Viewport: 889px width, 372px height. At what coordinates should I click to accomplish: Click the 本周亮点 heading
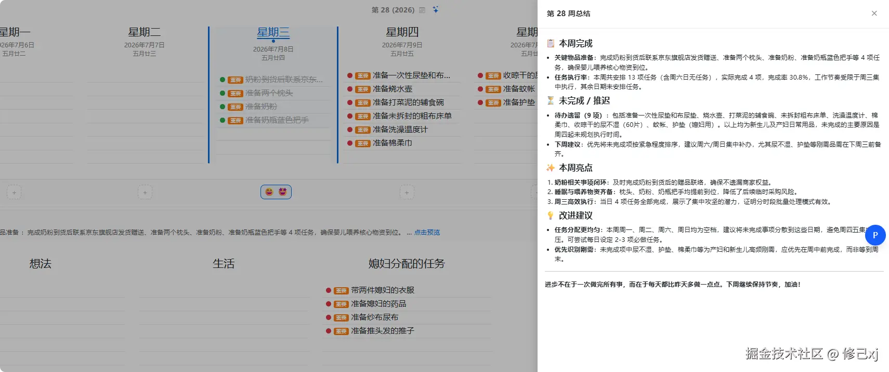coord(576,168)
